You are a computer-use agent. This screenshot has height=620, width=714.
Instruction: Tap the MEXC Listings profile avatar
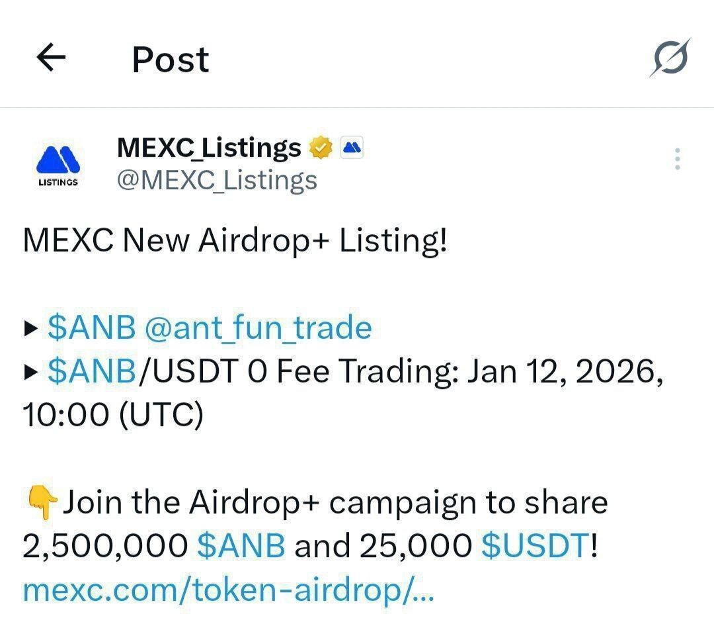57,163
